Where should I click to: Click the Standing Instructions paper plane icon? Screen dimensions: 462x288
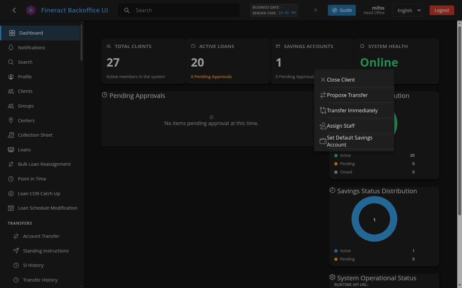tap(16, 251)
